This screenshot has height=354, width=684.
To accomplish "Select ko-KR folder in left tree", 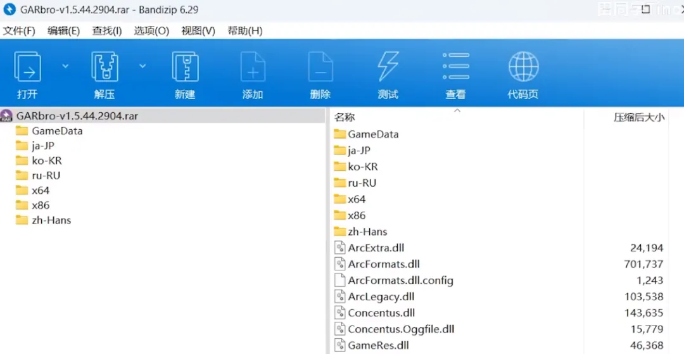I will (x=47, y=160).
